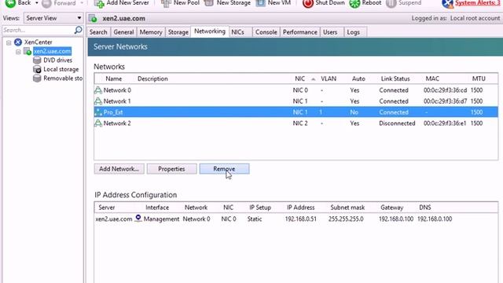Click the 255.255.255.0 subnet mask cell
This screenshot has height=283, width=503.
click(x=346, y=219)
